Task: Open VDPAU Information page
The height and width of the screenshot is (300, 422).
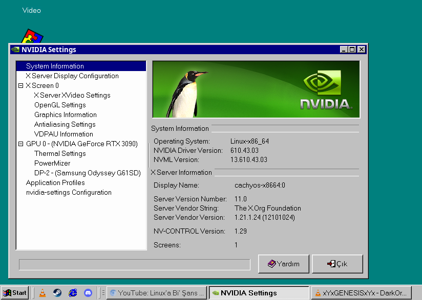Action: pos(64,134)
